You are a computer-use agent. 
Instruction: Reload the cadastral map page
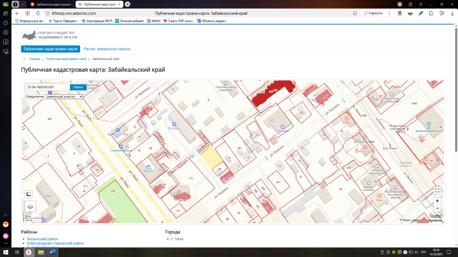point(38,13)
